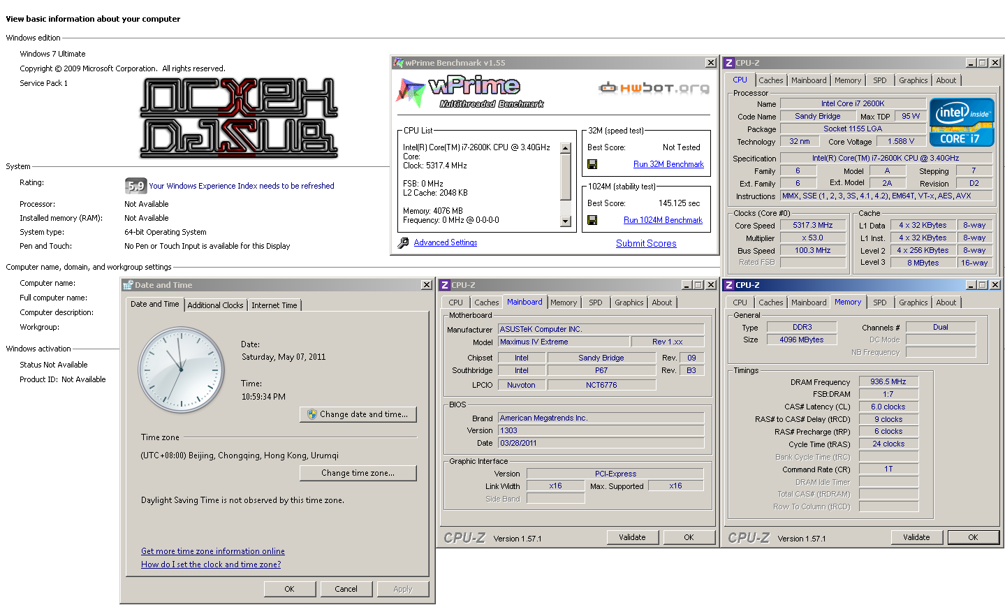Open CPU tab in CPU-Z Mainboard window

click(x=455, y=302)
